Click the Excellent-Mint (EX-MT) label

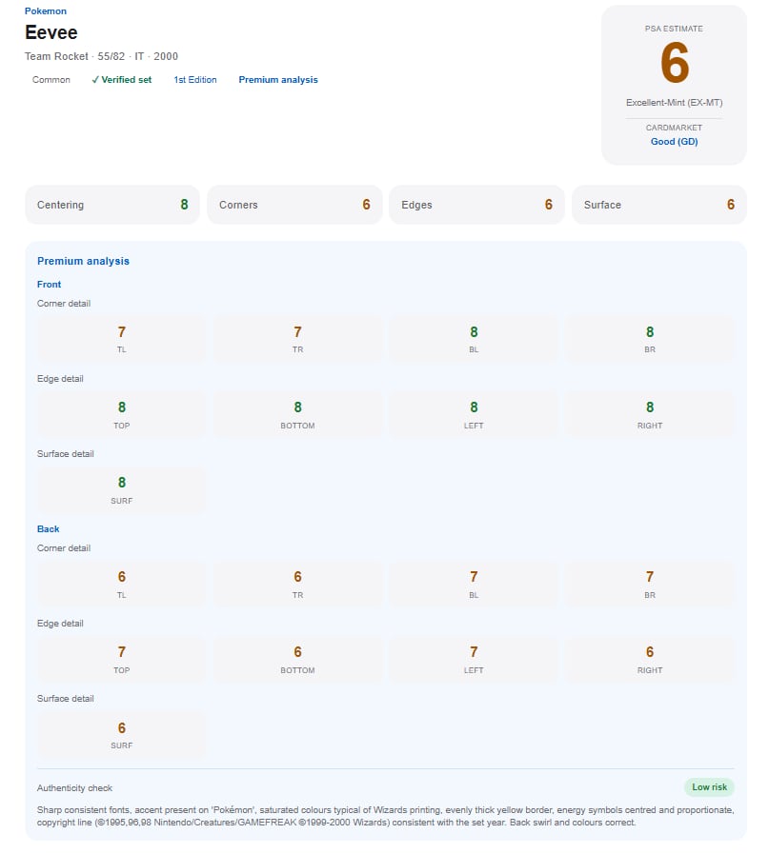tap(674, 103)
